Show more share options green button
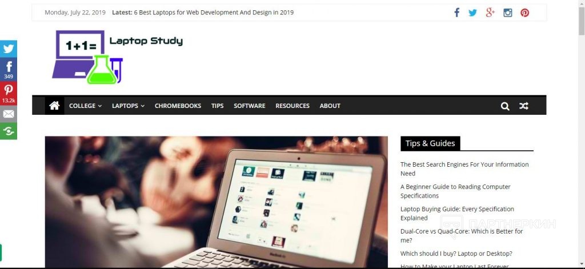585x269 pixels. pos(8,131)
